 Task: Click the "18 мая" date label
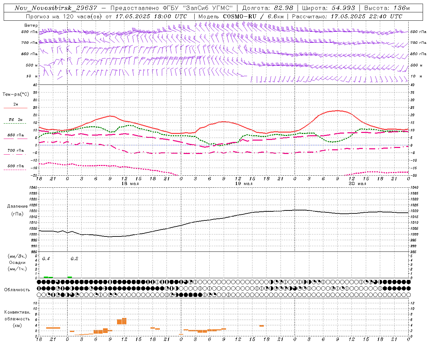coord(130,184)
